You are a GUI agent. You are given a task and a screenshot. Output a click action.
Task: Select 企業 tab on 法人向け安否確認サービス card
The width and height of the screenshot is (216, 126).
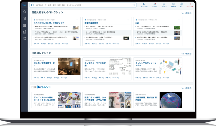coord(36,78)
